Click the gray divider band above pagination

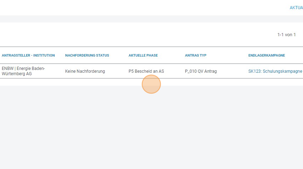coord(151,19)
